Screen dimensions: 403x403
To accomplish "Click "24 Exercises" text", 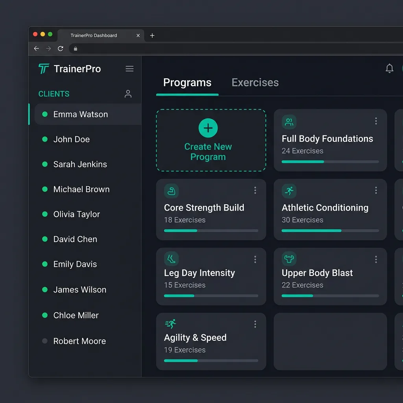I will point(302,151).
